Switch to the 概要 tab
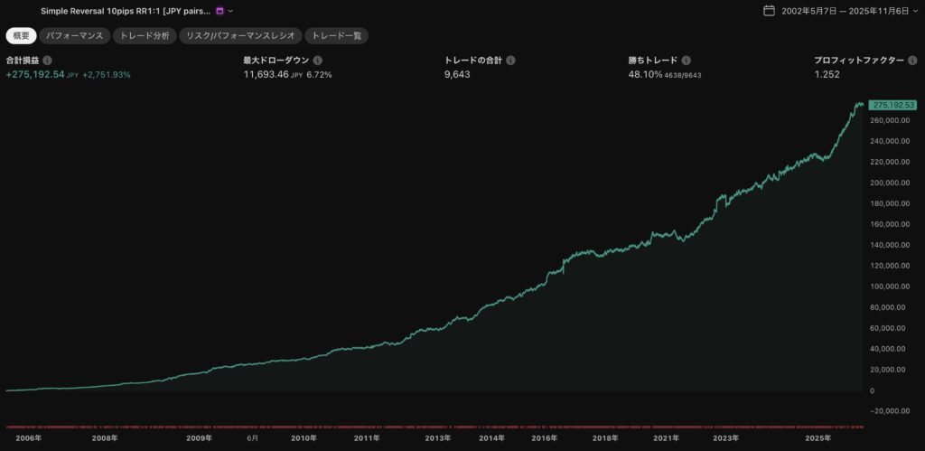The height and width of the screenshot is (451, 925). (21, 36)
